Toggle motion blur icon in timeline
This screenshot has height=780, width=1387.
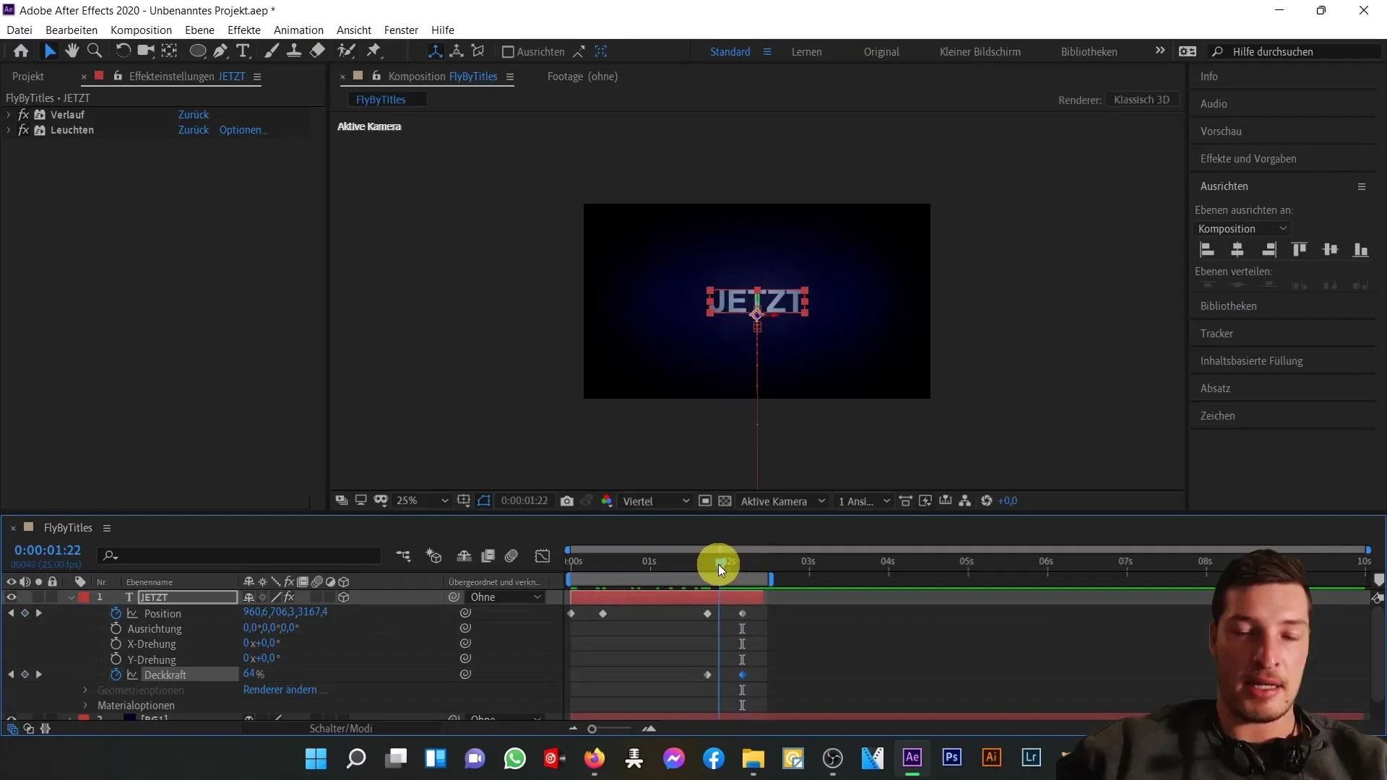pyautogui.click(x=511, y=555)
